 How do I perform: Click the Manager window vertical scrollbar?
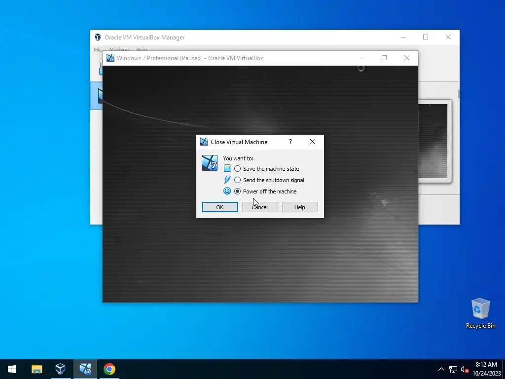tap(458, 94)
